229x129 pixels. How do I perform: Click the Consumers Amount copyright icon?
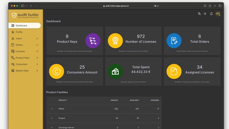[x=56, y=71]
